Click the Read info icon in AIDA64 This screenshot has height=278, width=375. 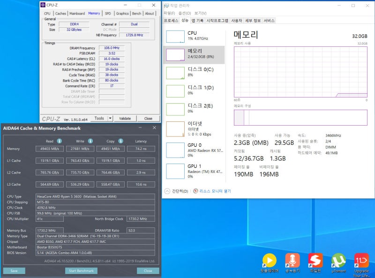pos(60,141)
